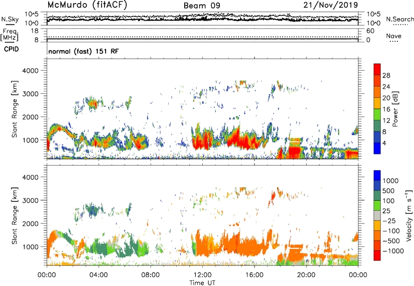
Task: Click the '28' tick on Power colorbar
Action: pyautogui.click(x=386, y=75)
